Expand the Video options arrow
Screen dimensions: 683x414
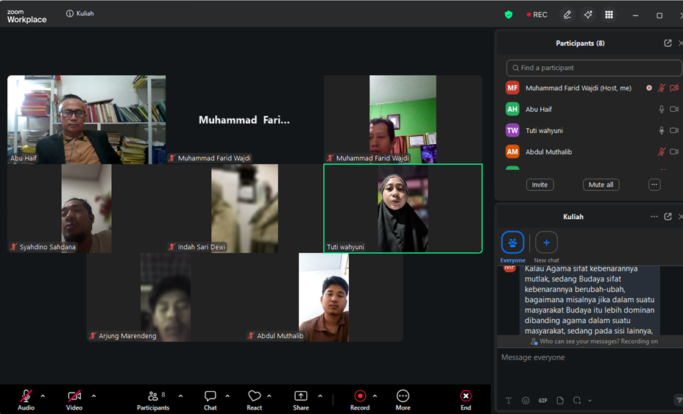93,396
